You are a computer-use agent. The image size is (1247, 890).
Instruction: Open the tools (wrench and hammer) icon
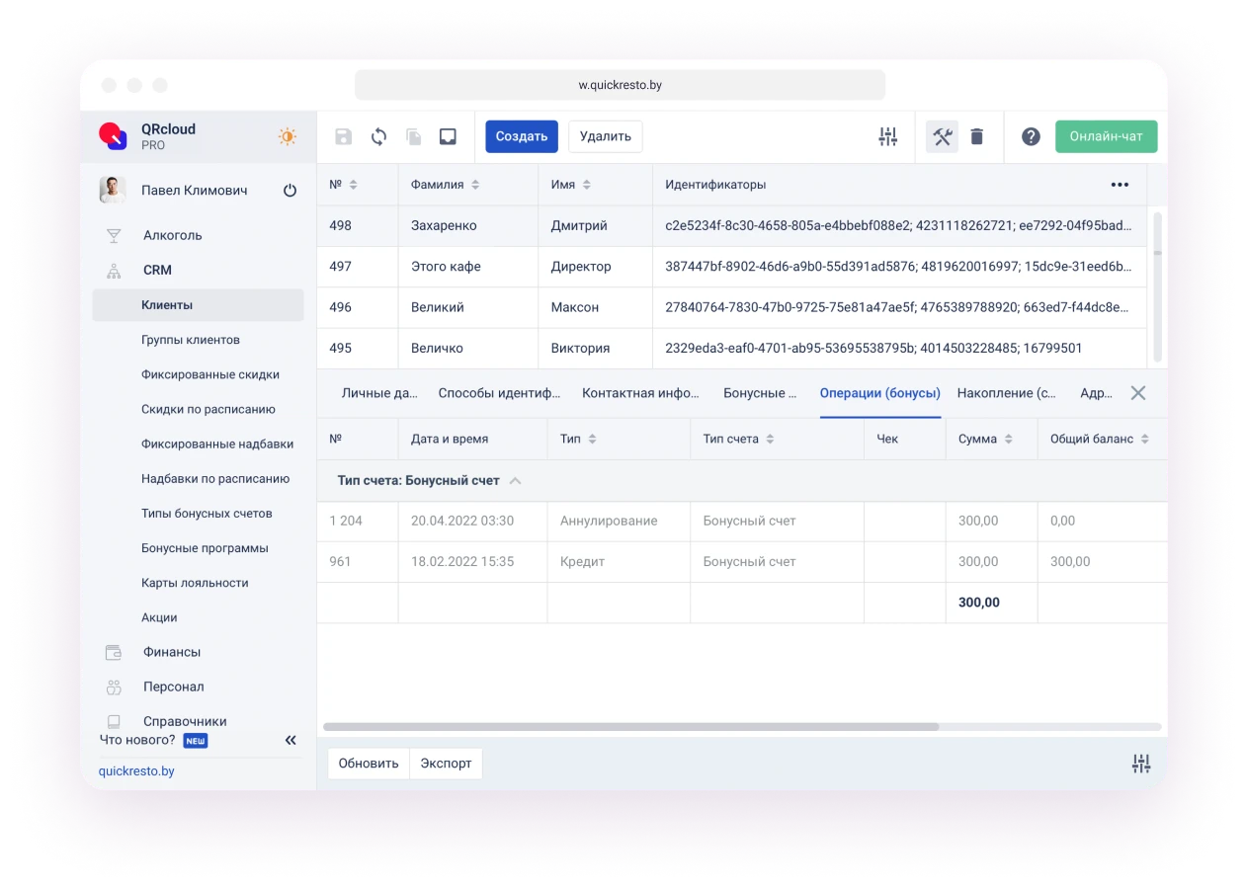point(943,136)
